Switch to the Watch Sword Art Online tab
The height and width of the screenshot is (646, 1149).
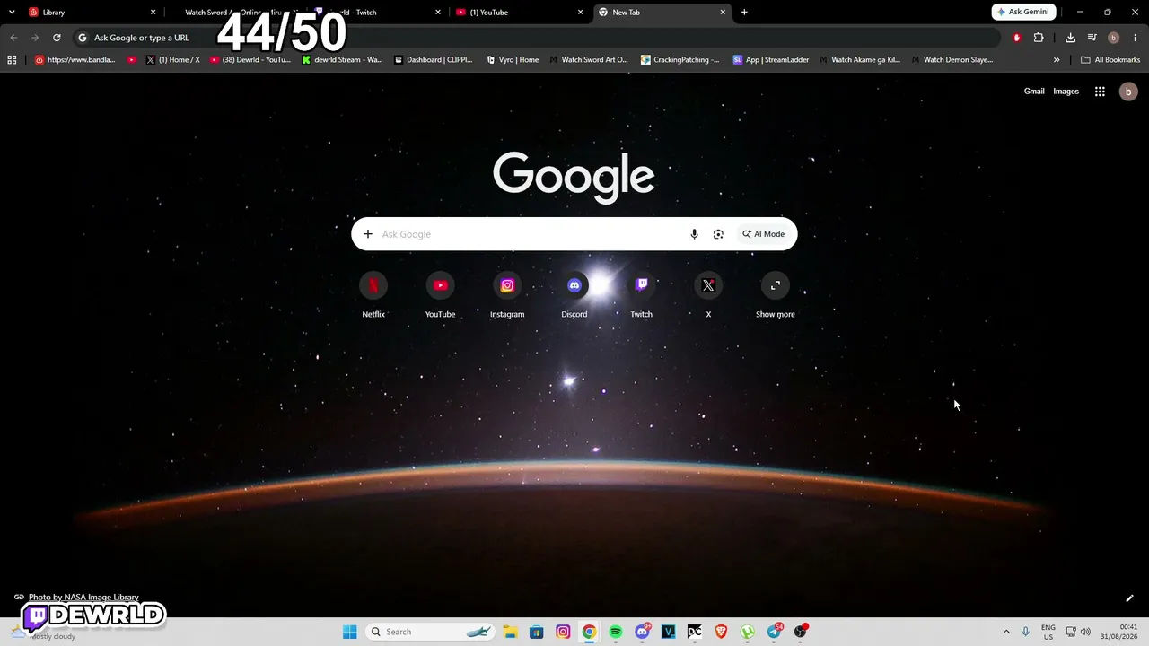pos(235,13)
